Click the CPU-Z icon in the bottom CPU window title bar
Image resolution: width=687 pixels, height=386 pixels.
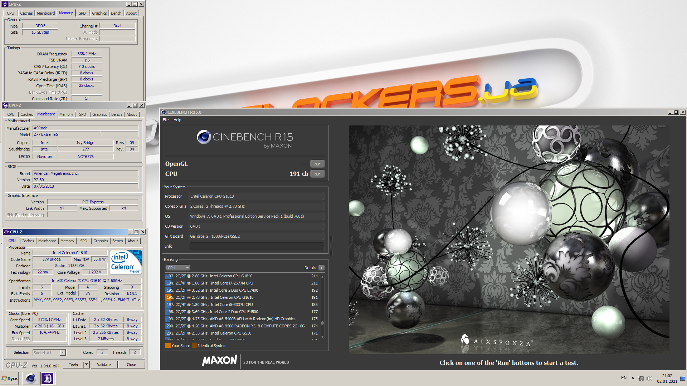coord(6,232)
